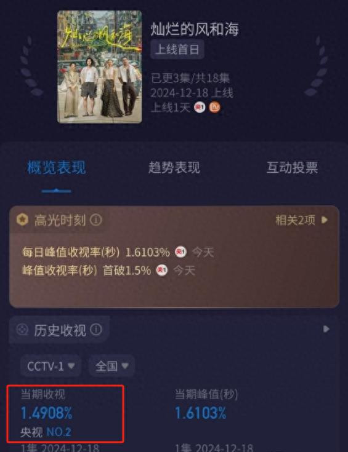Click the info icon beside 高光时刻
The width and height of the screenshot is (348, 452).
[x=96, y=220]
